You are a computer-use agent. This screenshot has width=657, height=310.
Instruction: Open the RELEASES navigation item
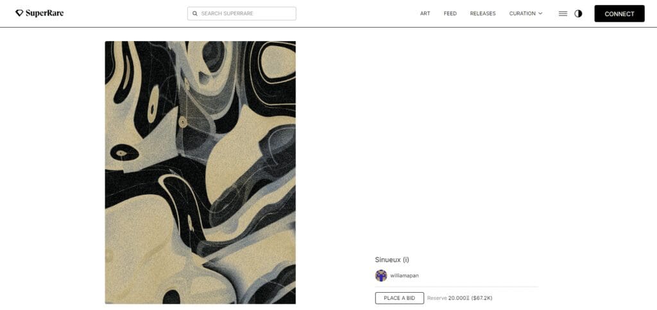coord(482,13)
